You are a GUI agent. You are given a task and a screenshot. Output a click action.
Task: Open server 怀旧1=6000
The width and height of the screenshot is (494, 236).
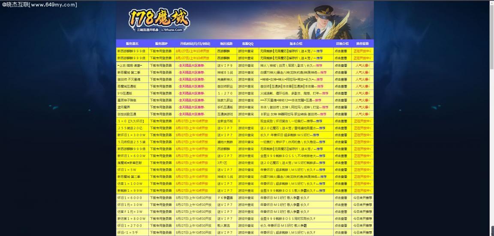click(130, 198)
